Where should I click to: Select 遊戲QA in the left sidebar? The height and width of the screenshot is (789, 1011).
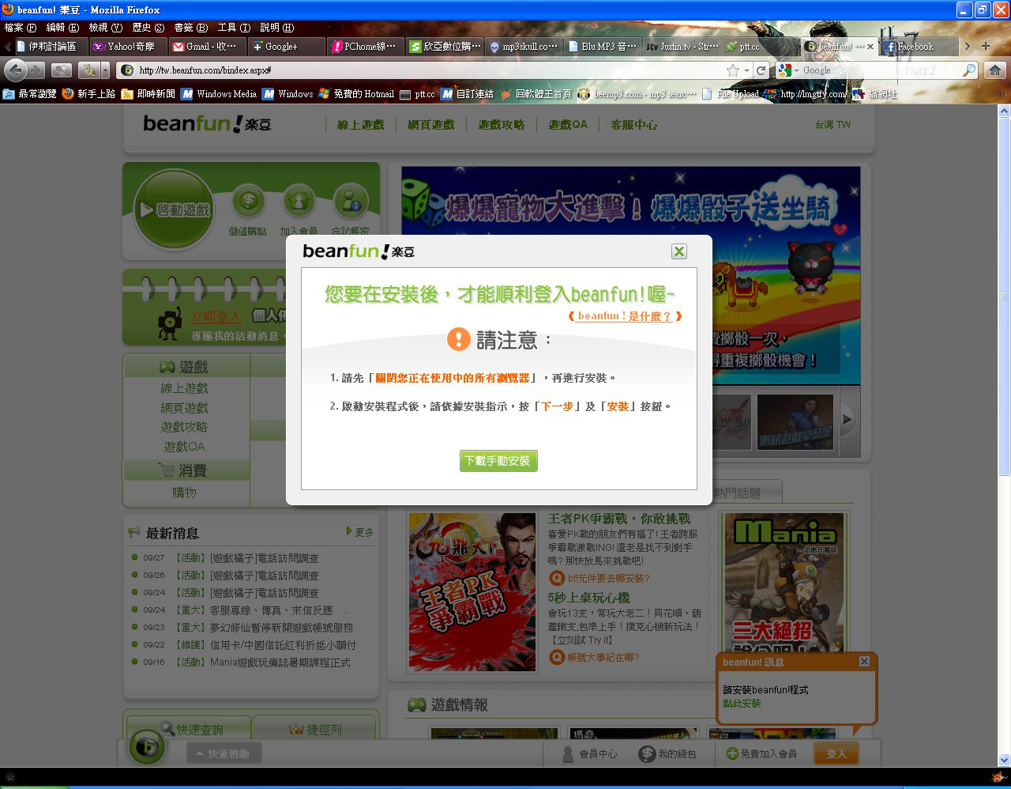click(184, 447)
